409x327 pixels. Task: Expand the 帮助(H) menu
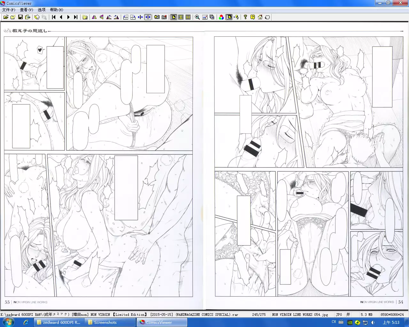tap(57, 10)
